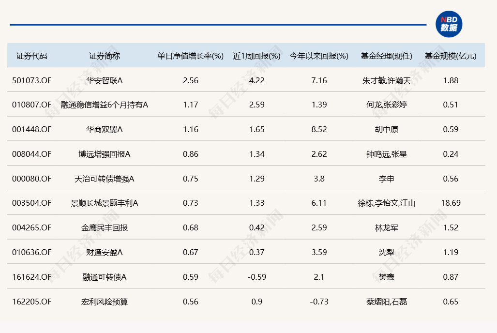Viewport: 497px width, 333px height.
Task: Click fund code 501073.OF
Action: coord(31,80)
